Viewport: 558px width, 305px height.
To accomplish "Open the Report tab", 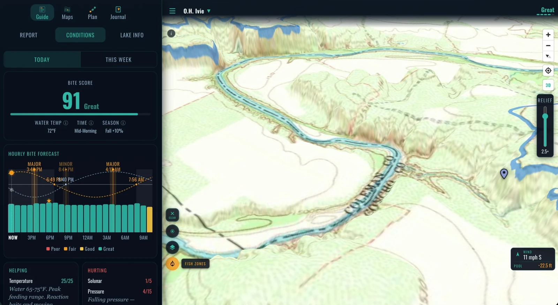I will (x=29, y=35).
